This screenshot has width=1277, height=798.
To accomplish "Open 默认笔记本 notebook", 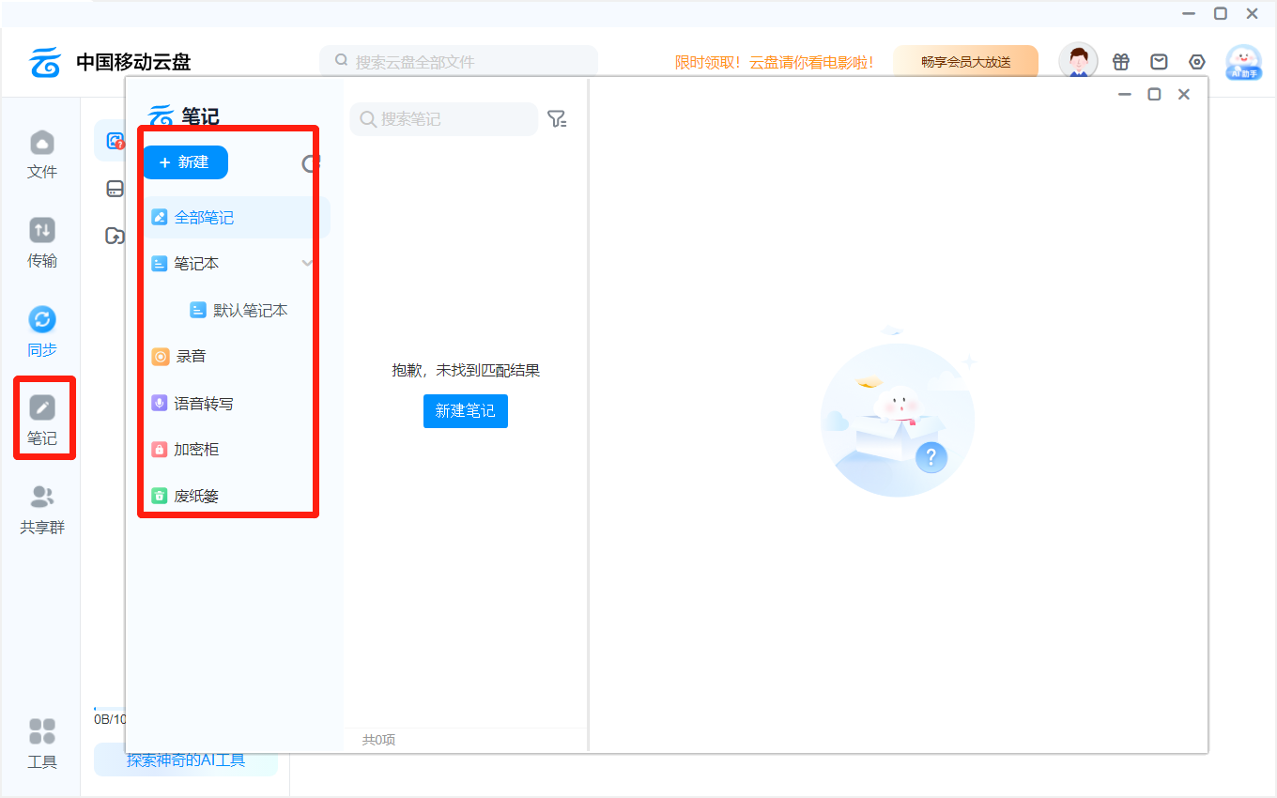I will 238,310.
